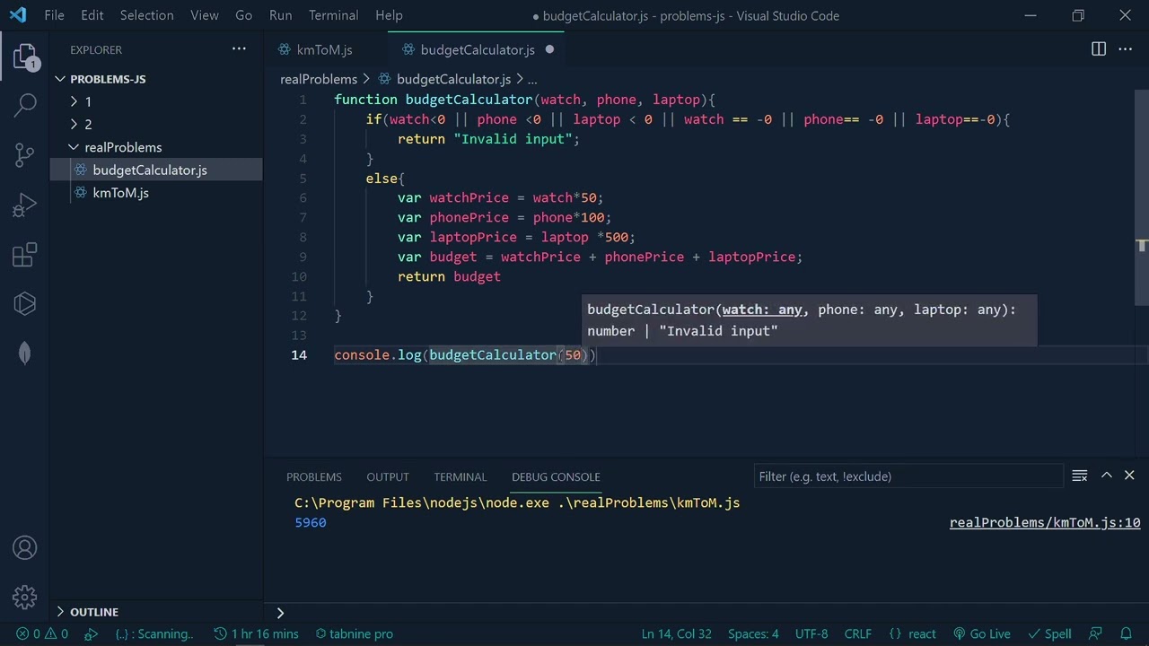Collapse the PROBLEMS-JS root folder
The width and height of the screenshot is (1149, 646).
(x=108, y=79)
